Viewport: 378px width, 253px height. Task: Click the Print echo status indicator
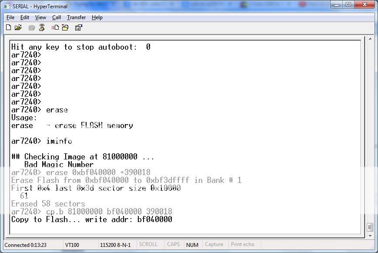click(x=243, y=244)
